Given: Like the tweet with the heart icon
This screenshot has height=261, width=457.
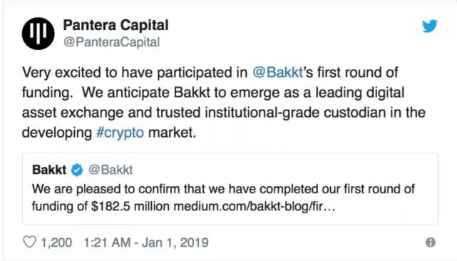Looking at the screenshot, I should (29, 242).
